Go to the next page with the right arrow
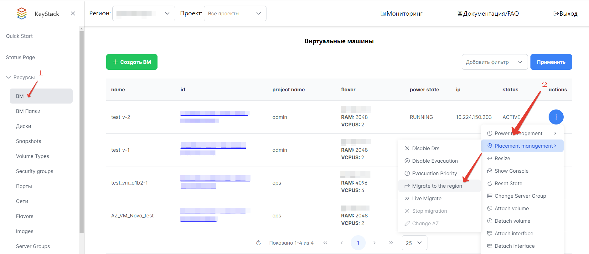589x254 pixels. pos(374,243)
